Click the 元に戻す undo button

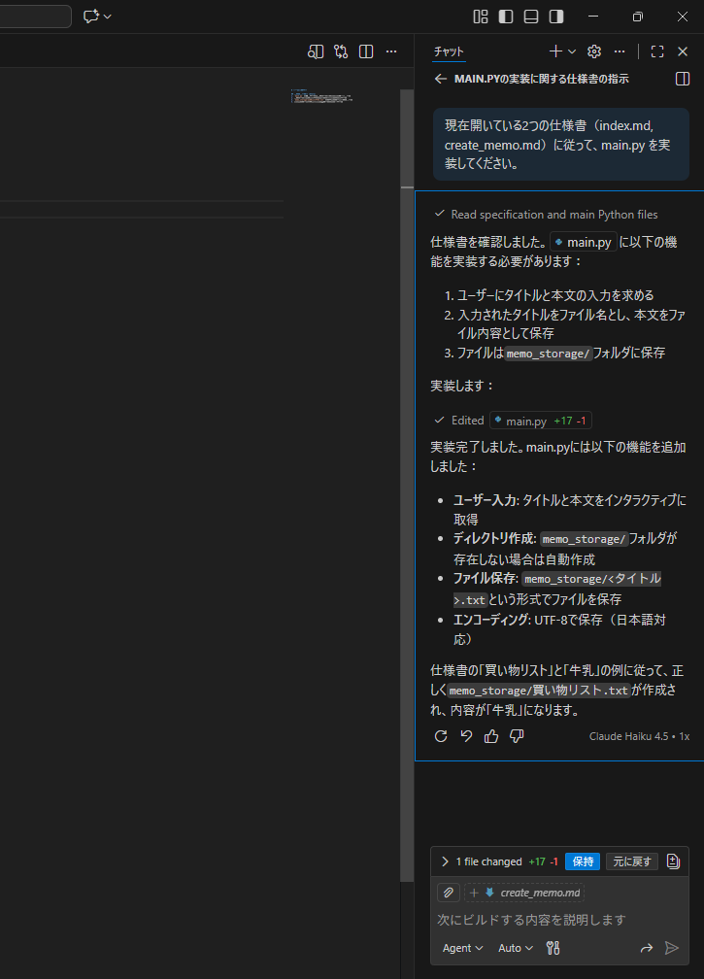click(x=632, y=861)
